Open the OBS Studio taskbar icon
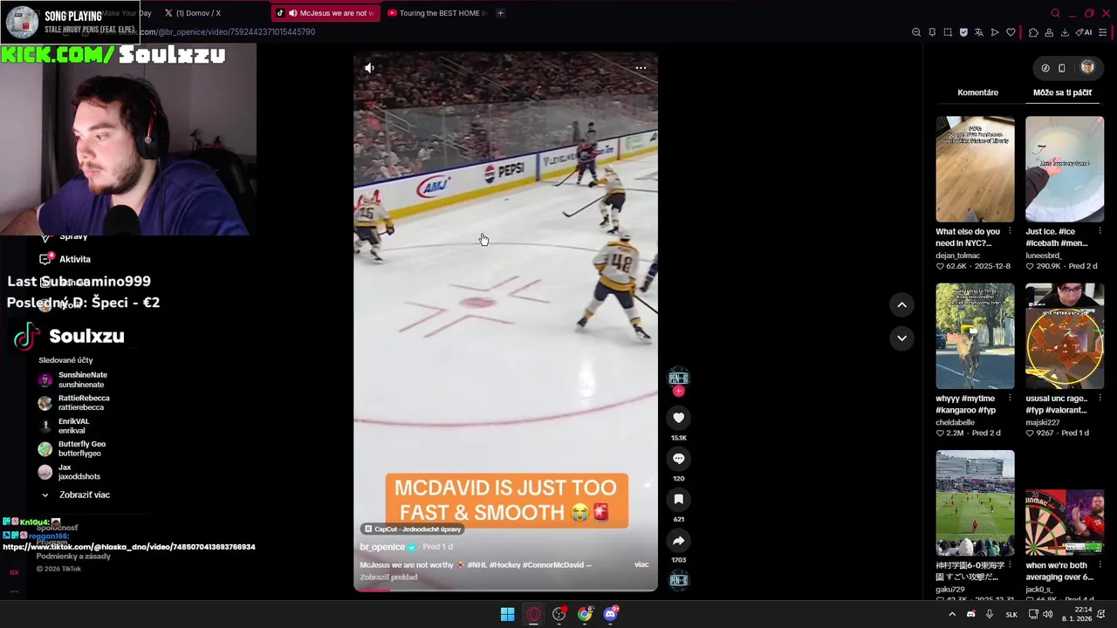This screenshot has width=1117, height=628. pos(559,614)
